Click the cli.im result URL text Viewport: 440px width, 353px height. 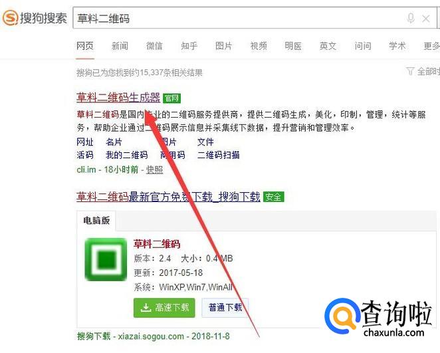pos(86,170)
